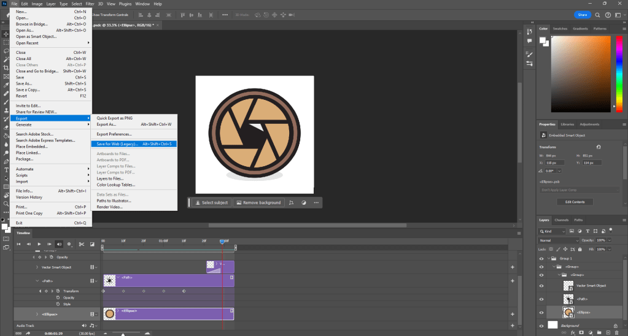Click the Ellipse layer thumbnail in Layers panel
628x336 pixels.
tap(568, 312)
